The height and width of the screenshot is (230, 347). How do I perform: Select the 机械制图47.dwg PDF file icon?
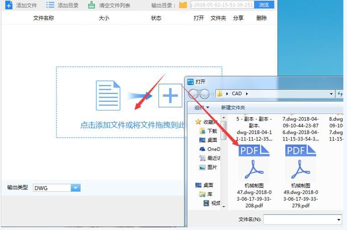(254, 163)
